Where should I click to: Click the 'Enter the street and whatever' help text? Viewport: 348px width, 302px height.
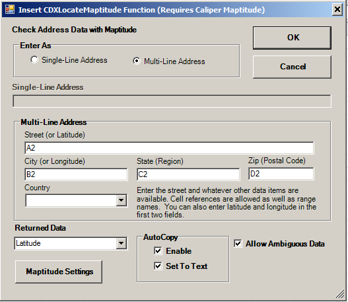pos(226,202)
